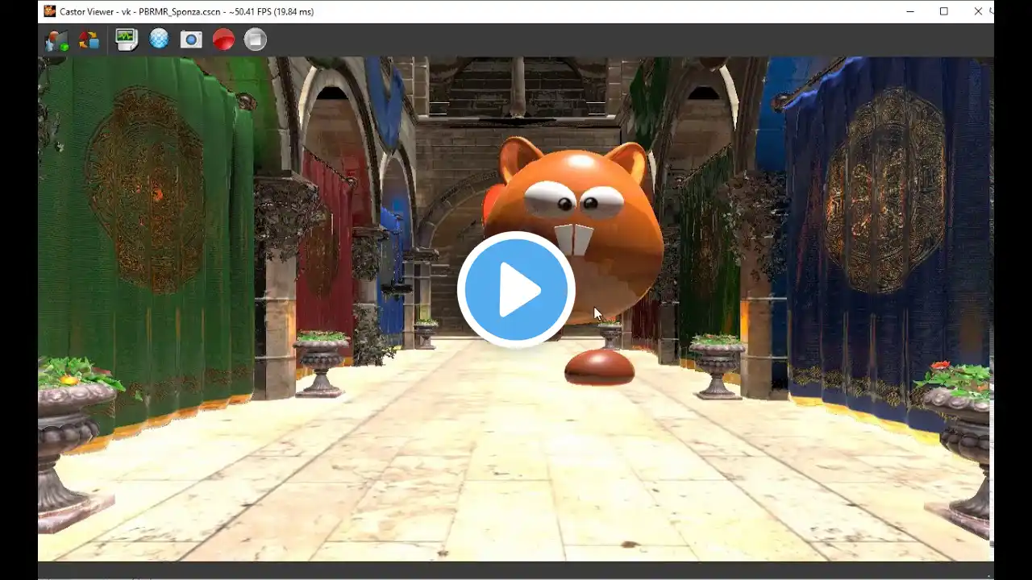Open the green waveform debug overlay icon
The height and width of the screenshot is (580, 1032).
(127, 39)
